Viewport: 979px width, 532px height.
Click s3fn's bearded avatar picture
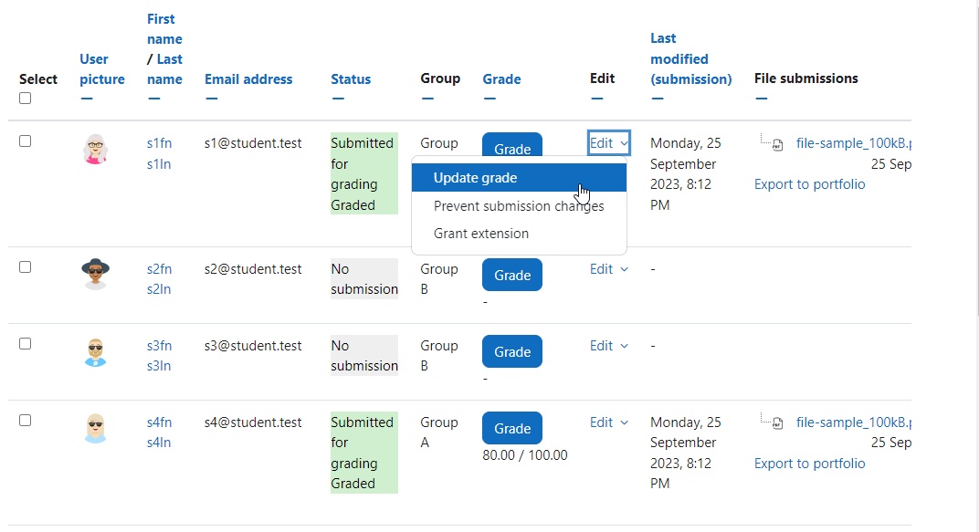96,351
